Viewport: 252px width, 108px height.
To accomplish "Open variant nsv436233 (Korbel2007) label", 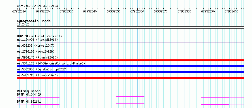I will 36,46.
